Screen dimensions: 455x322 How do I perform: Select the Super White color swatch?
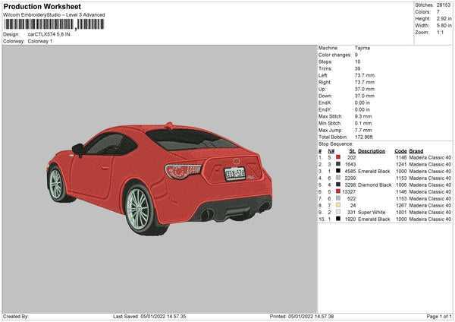tap(337, 212)
